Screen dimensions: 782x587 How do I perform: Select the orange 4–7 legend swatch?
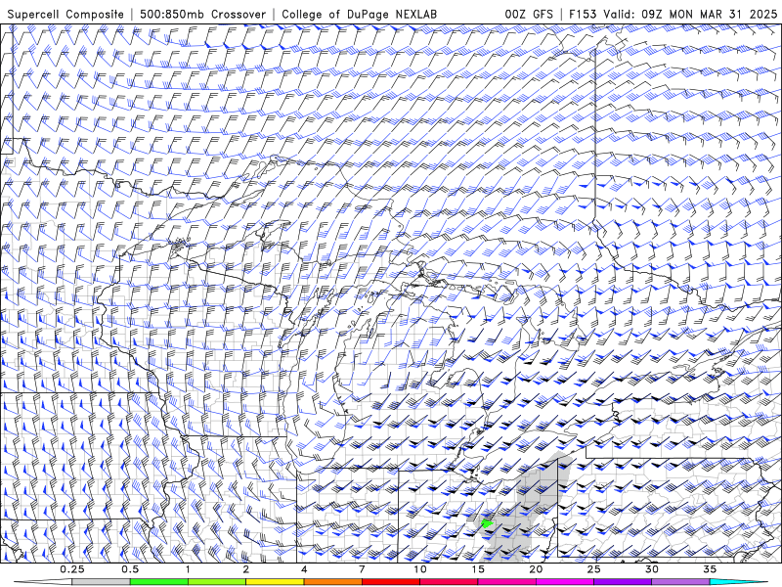[x=332, y=582]
